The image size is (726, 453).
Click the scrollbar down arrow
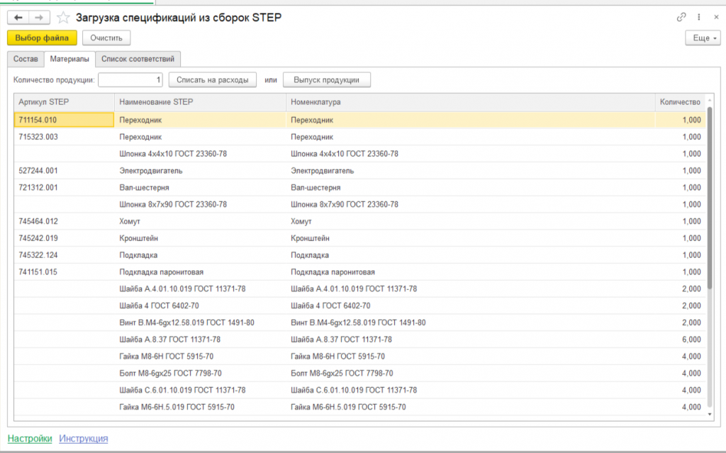[x=710, y=415]
